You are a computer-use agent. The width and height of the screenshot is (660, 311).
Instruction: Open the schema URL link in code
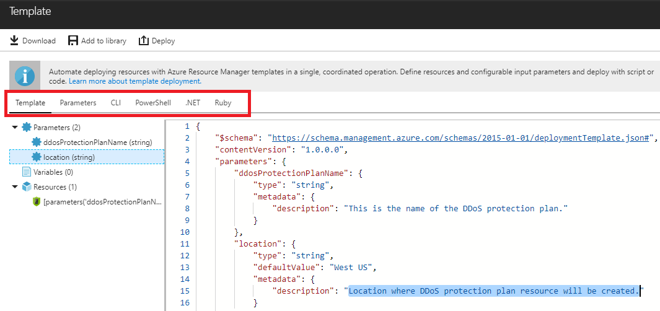[462, 138]
